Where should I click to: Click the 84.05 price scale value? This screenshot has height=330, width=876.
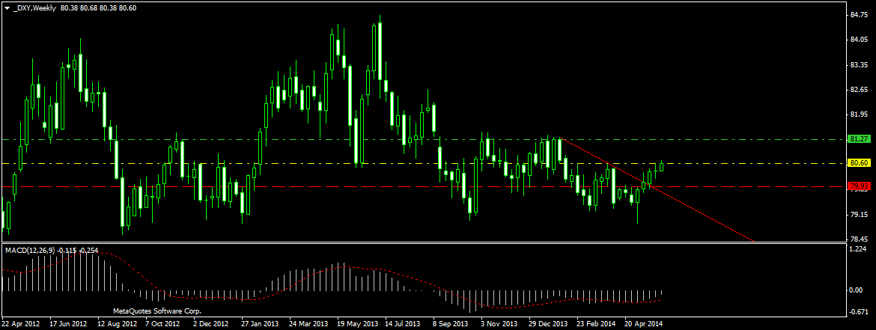tap(858, 40)
